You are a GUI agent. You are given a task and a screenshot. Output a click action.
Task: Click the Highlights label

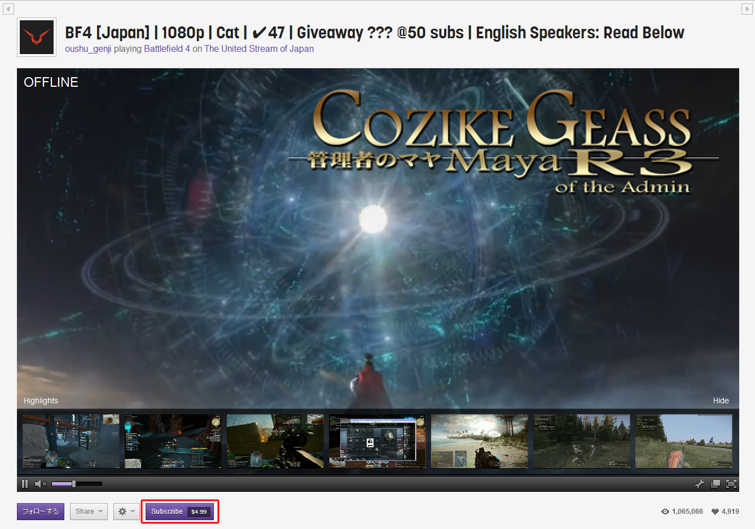[41, 401]
